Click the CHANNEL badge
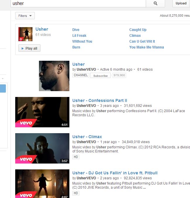 point(81,75)
